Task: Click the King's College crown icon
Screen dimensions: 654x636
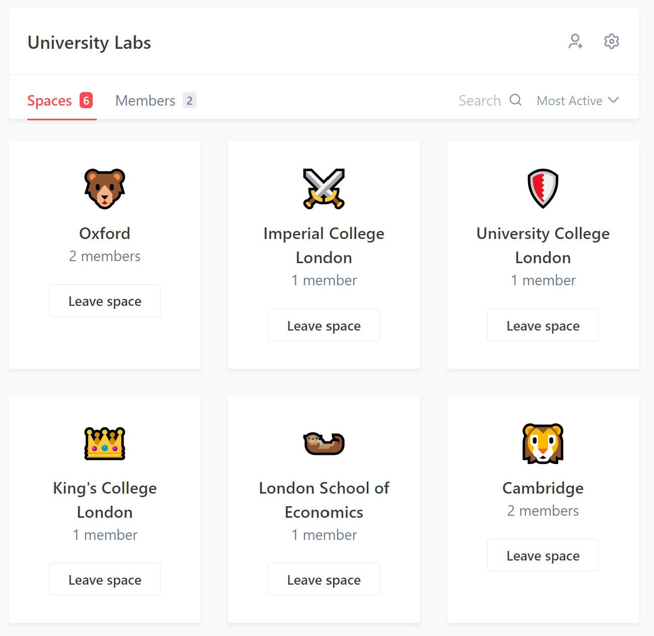Action: pos(105,443)
